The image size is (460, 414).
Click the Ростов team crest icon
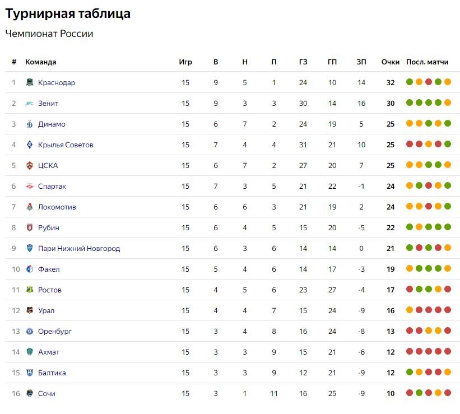click(x=30, y=290)
